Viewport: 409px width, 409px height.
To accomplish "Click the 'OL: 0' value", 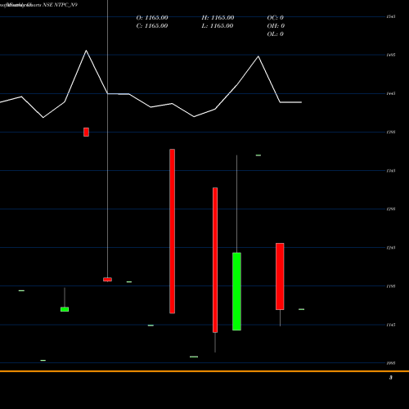I will click(x=275, y=34).
